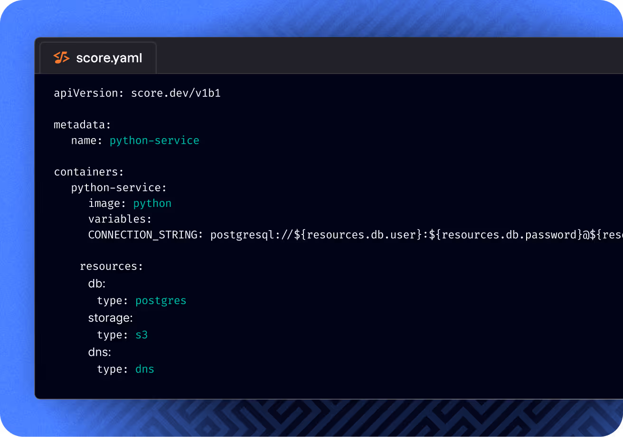Click ${resources.db.password} in the connection string
623x437 pixels.
(x=506, y=234)
